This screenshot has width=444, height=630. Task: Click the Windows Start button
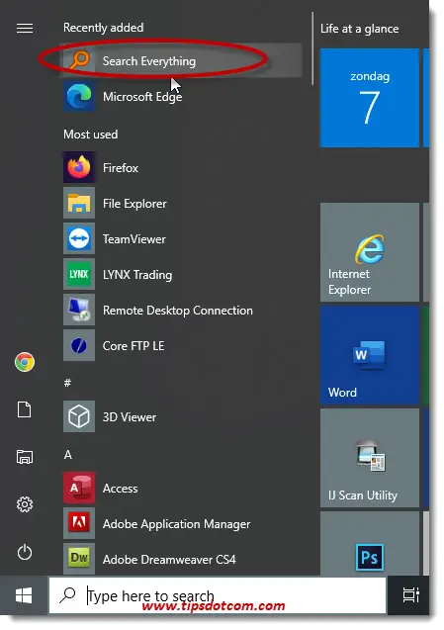24,595
